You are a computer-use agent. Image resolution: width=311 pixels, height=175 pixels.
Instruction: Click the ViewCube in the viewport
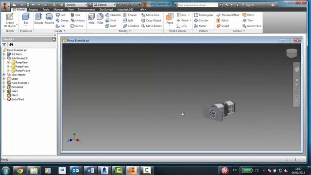coord(292,53)
